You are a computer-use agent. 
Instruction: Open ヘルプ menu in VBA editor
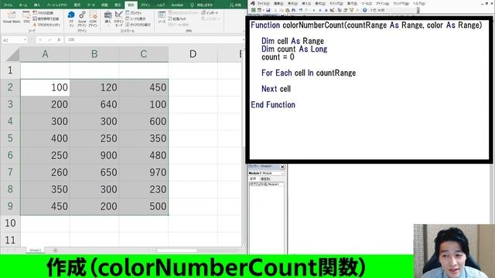pyautogui.click(x=419, y=3)
